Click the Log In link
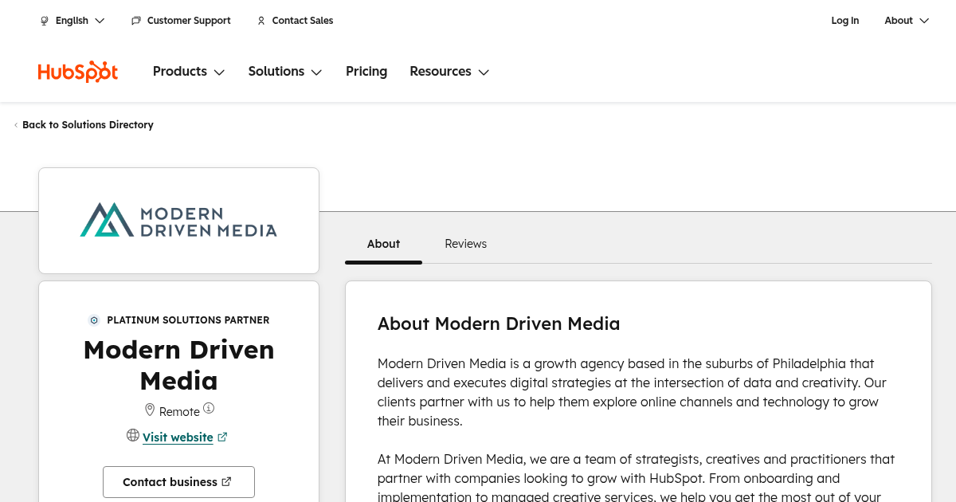Screen dimensions: 956x502 (x=845, y=21)
